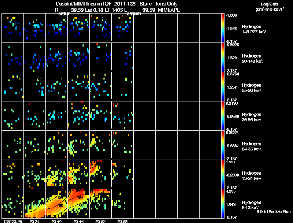Screen dimensions: 293x223
Task: Click the 'Hydrogen 149-227 keV' row label
Action: 254,29
